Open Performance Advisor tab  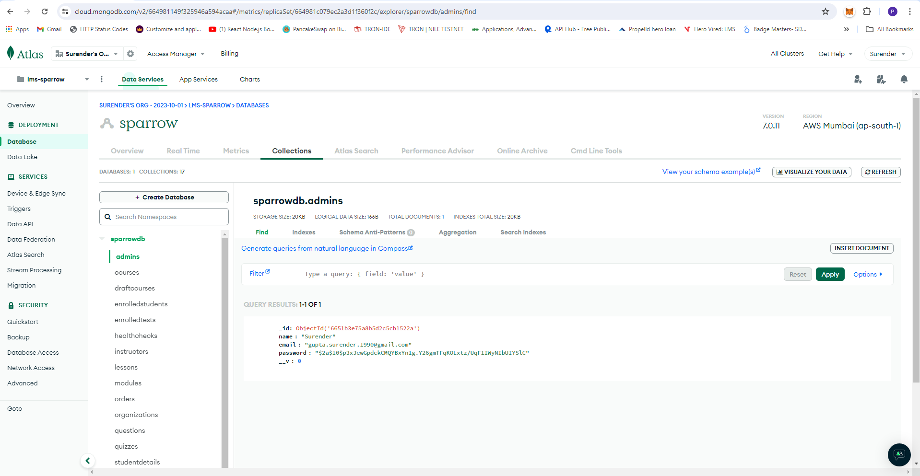[437, 151]
